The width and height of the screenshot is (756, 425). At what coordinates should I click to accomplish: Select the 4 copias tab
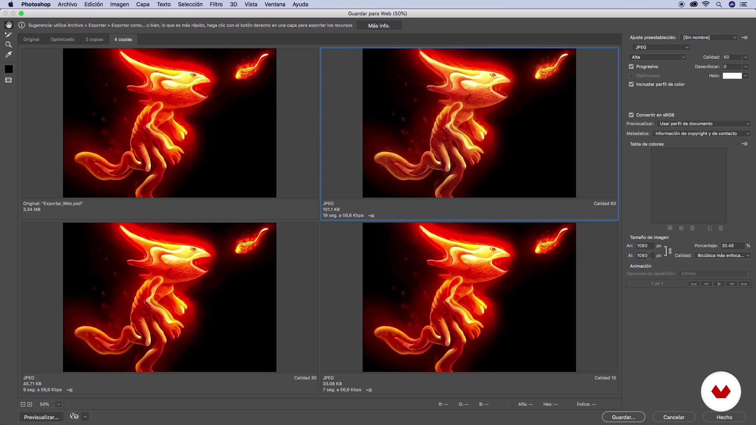[123, 40]
